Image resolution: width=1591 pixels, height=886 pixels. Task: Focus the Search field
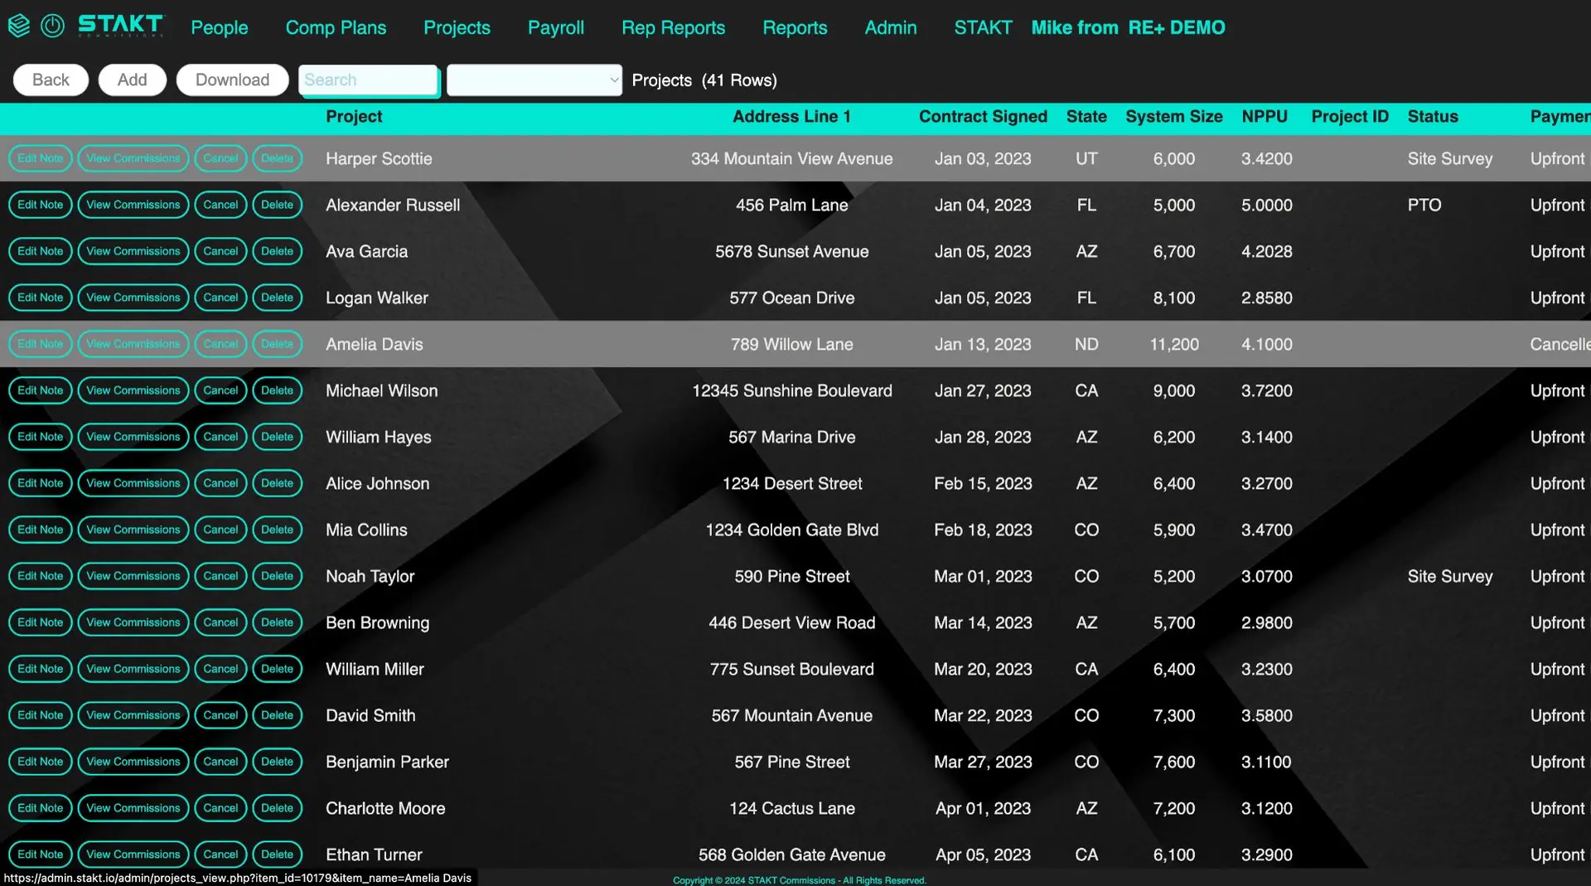coord(369,80)
